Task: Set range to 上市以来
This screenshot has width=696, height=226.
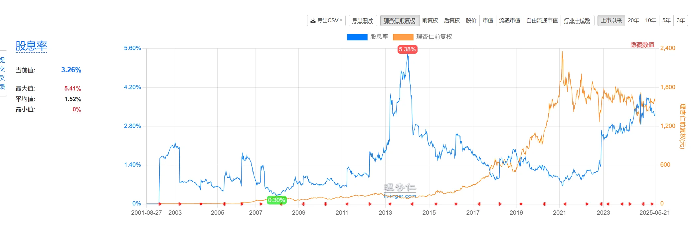Action: pos(611,21)
